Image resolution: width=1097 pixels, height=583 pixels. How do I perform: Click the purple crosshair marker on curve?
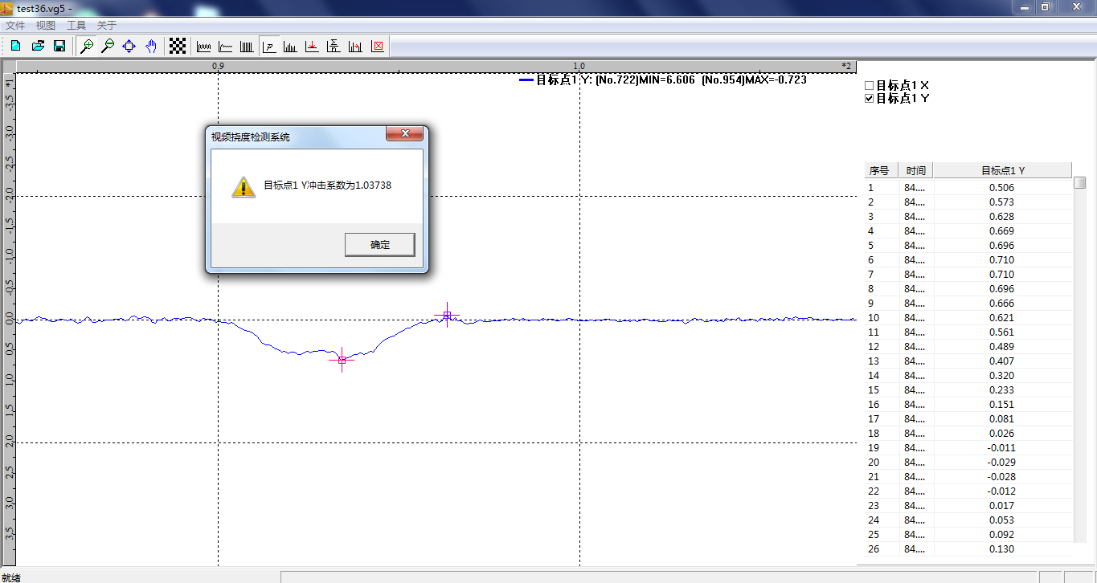[447, 316]
